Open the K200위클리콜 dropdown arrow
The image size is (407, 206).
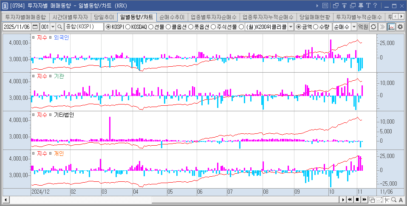(291, 27)
